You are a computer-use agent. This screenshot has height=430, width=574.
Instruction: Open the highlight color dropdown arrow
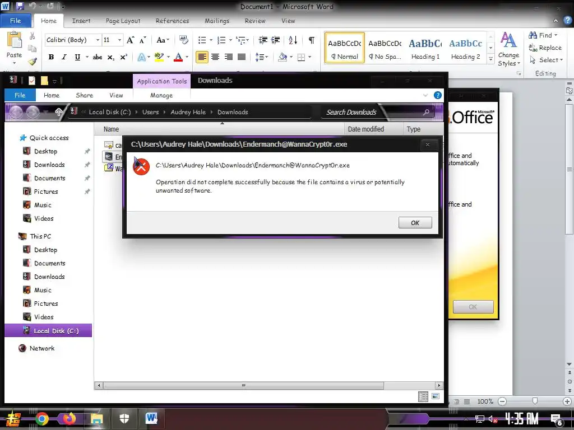click(x=168, y=57)
